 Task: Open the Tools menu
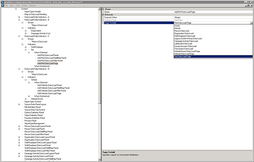[x=18, y=5]
